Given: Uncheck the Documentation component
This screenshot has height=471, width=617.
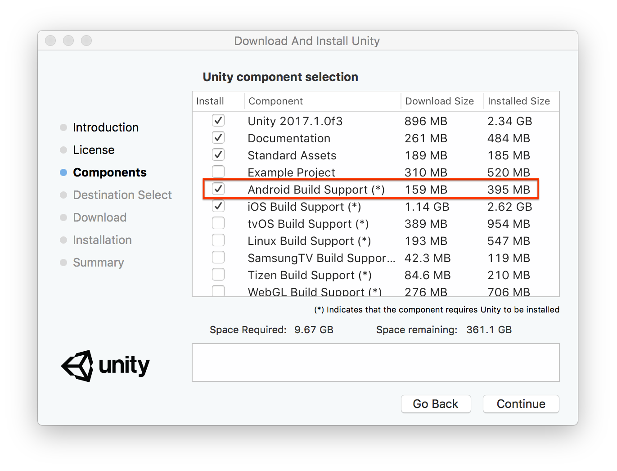Looking at the screenshot, I should [x=218, y=137].
